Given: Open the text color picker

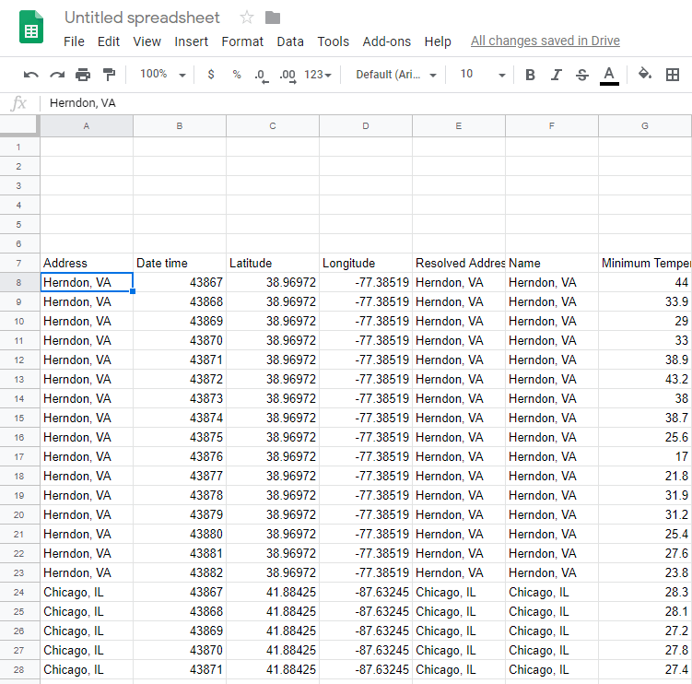Looking at the screenshot, I should tap(608, 75).
